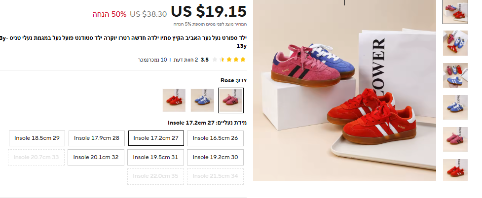The width and height of the screenshot is (482, 198).
Task: Choose size Insole 18.5cm 29
Action: (37, 138)
